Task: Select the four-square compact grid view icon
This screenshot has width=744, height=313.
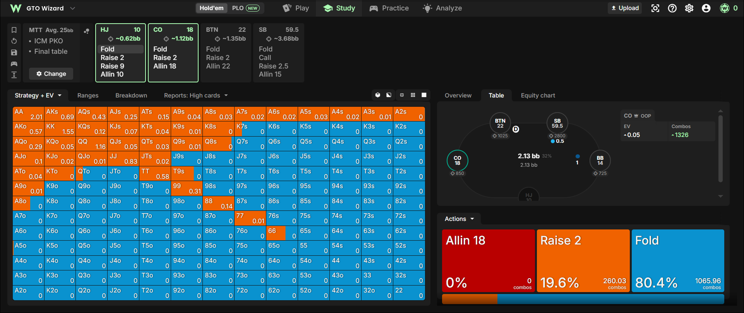Action: pyautogui.click(x=402, y=95)
